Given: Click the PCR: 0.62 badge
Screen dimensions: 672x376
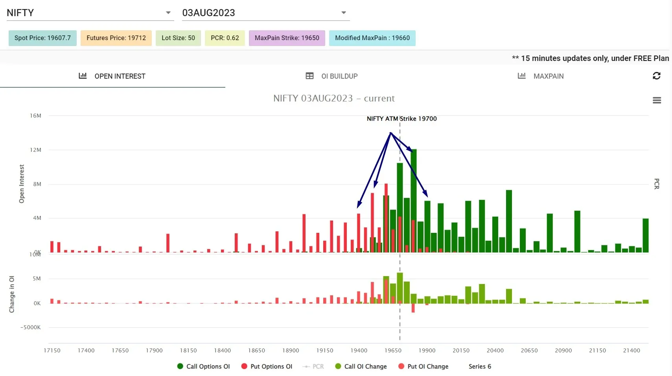Looking at the screenshot, I should pyautogui.click(x=225, y=38).
